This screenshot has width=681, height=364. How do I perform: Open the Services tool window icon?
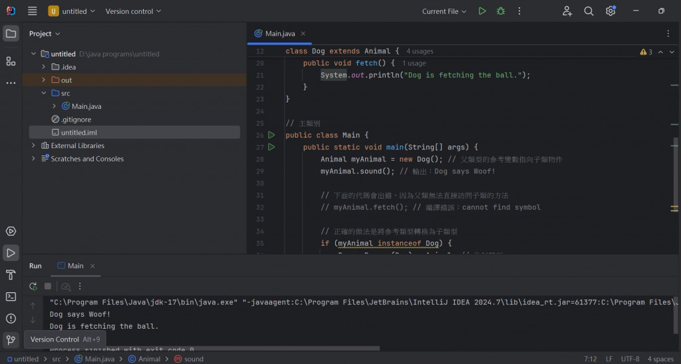point(11,231)
